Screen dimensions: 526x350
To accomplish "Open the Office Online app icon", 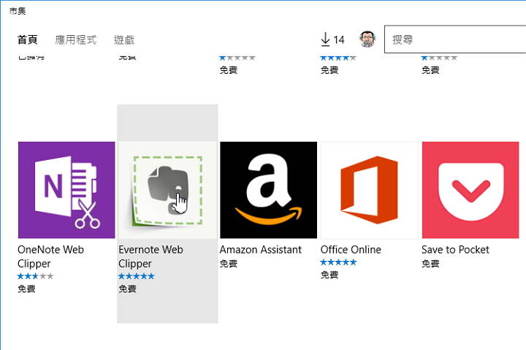I will click(370, 190).
